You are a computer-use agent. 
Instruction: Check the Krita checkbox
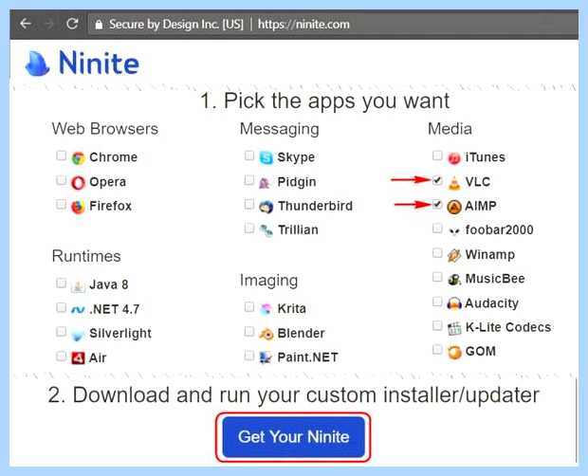coord(249,307)
